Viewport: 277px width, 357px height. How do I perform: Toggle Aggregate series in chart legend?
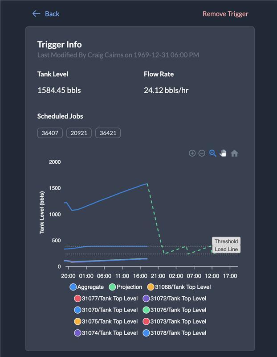pyautogui.click(x=86, y=287)
